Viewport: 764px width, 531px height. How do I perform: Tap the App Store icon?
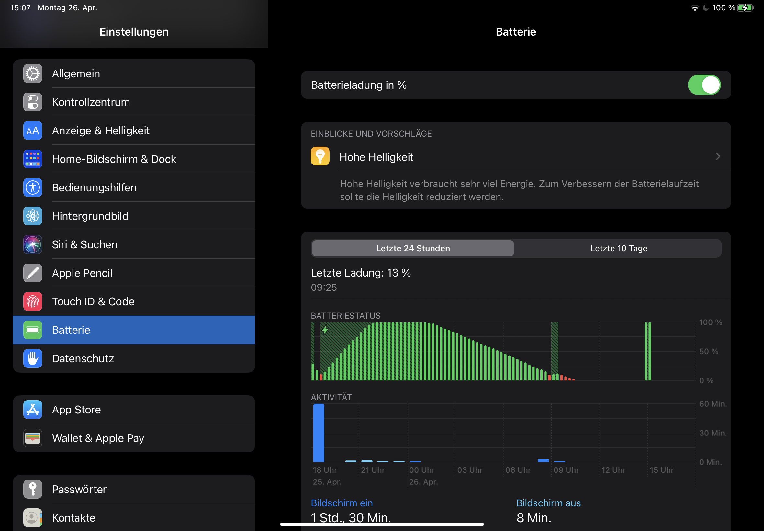pyautogui.click(x=33, y=410)
